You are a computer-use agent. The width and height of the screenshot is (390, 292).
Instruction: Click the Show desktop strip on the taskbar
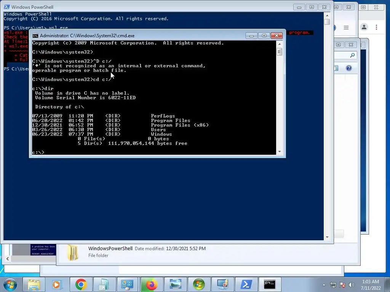pyautogui.click(x=387, y=284)
